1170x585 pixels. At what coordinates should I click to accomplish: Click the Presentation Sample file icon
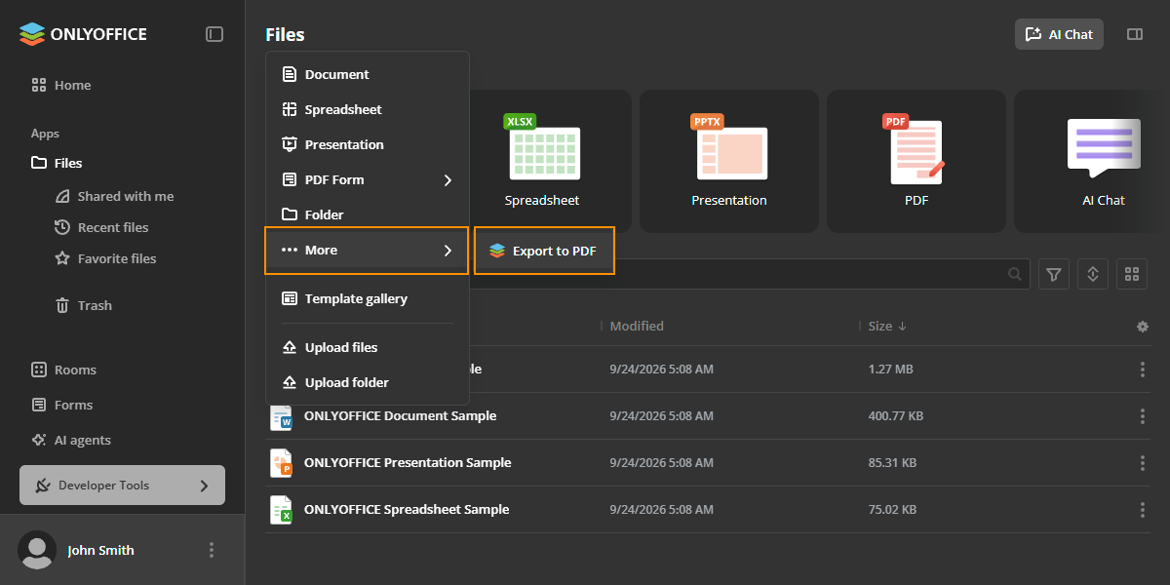coord(281,463)
